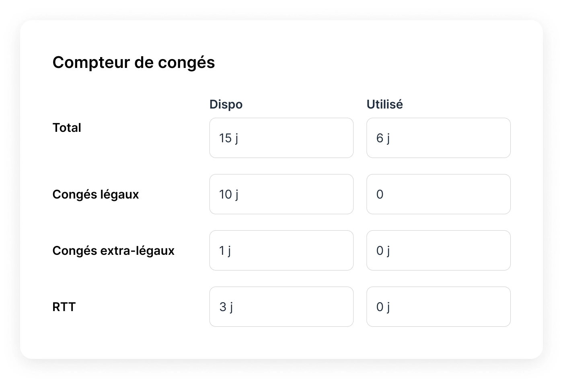This screenshot has width=563, height=379.
Task: Select the RTT row label
Action: (x=64, y=307)
